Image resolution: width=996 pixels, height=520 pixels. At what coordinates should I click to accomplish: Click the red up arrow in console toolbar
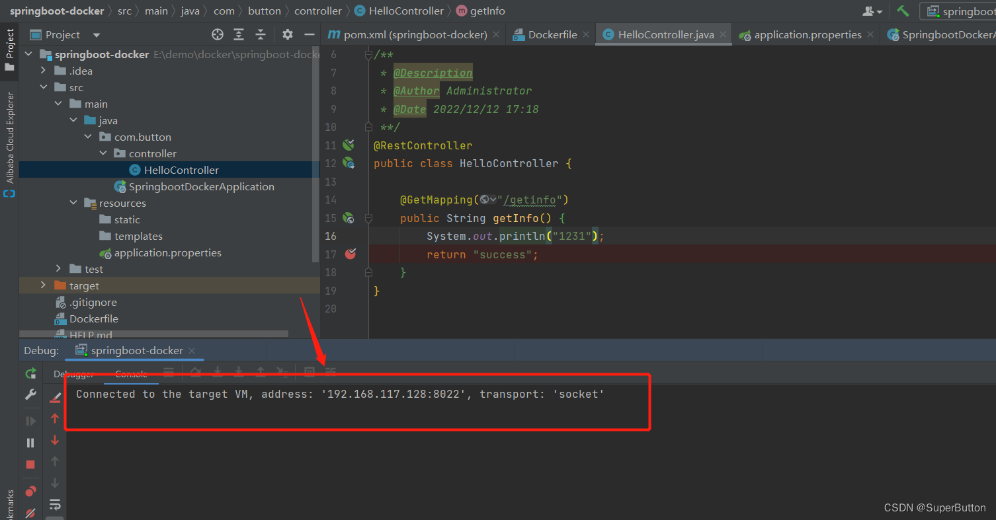55,418
